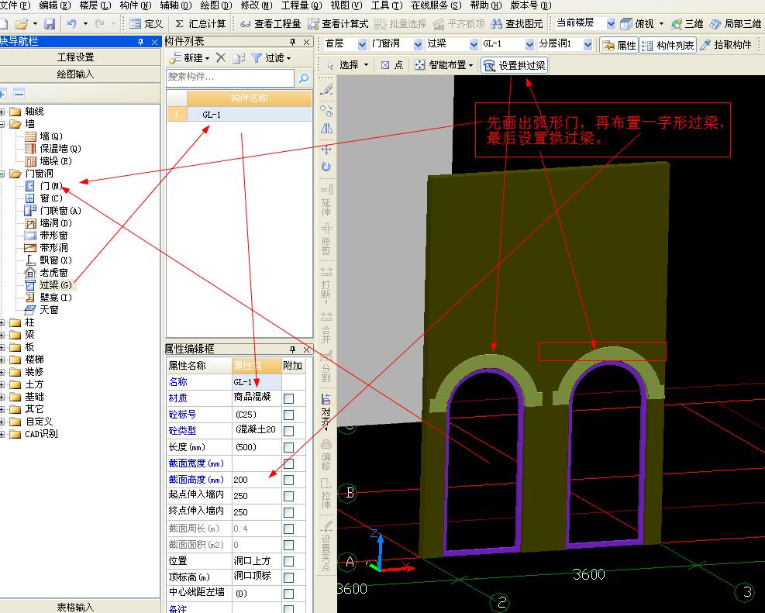Viewport: 765px width, 613px height.
Task: Toggle 砼类型 附加 checkbox
Action: [x=289, y=431]
